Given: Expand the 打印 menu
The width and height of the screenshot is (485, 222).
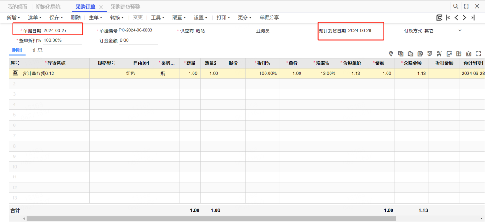Looking at the screenshot, I should (x=223, y=17).
